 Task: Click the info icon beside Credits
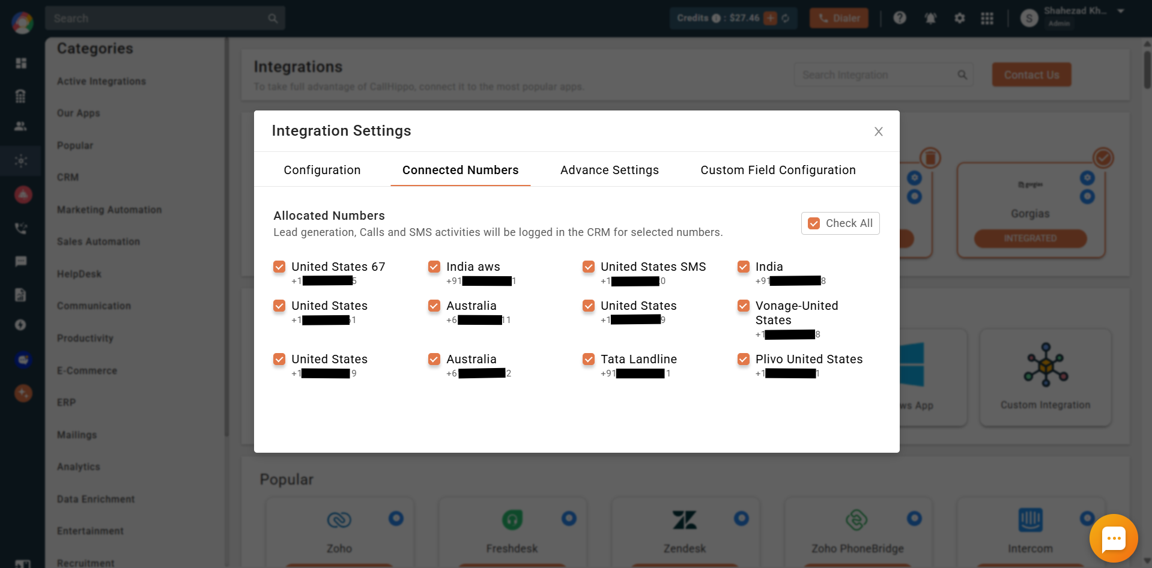tap(716, 18)
